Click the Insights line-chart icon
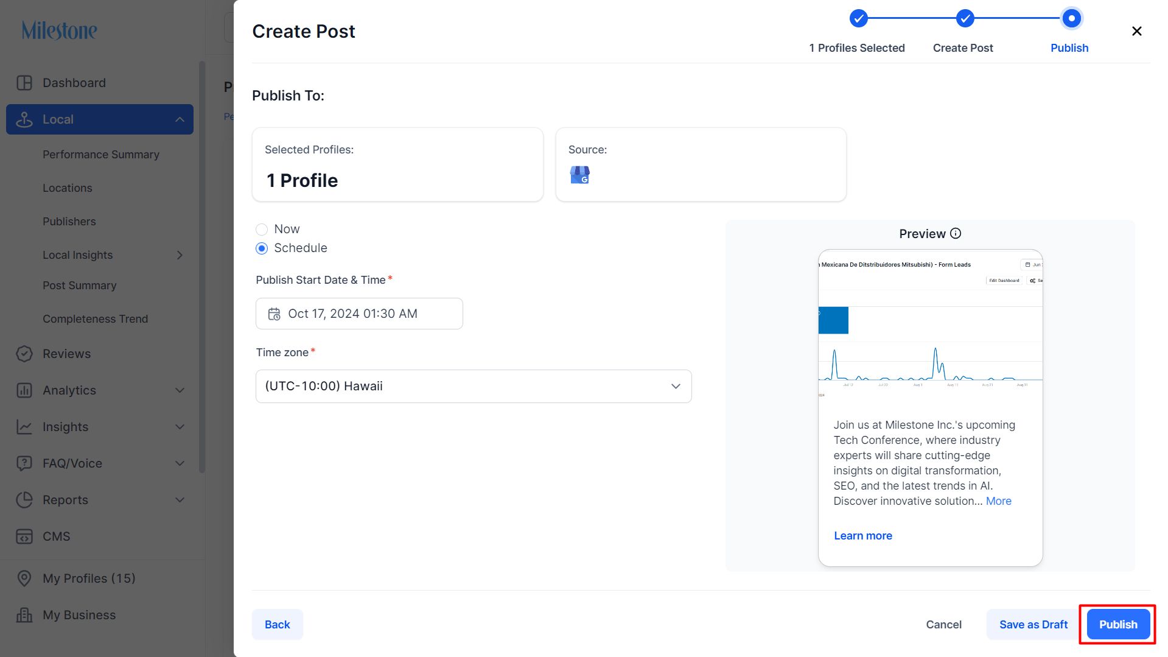Image resolution: width=1168 pixels, height=657 pixels. (x=24, y=427)
